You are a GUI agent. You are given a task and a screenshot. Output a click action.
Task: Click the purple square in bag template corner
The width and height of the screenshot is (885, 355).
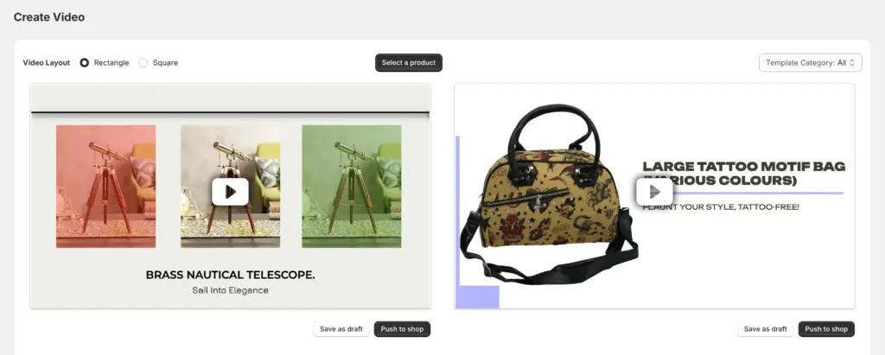(477, 297)
